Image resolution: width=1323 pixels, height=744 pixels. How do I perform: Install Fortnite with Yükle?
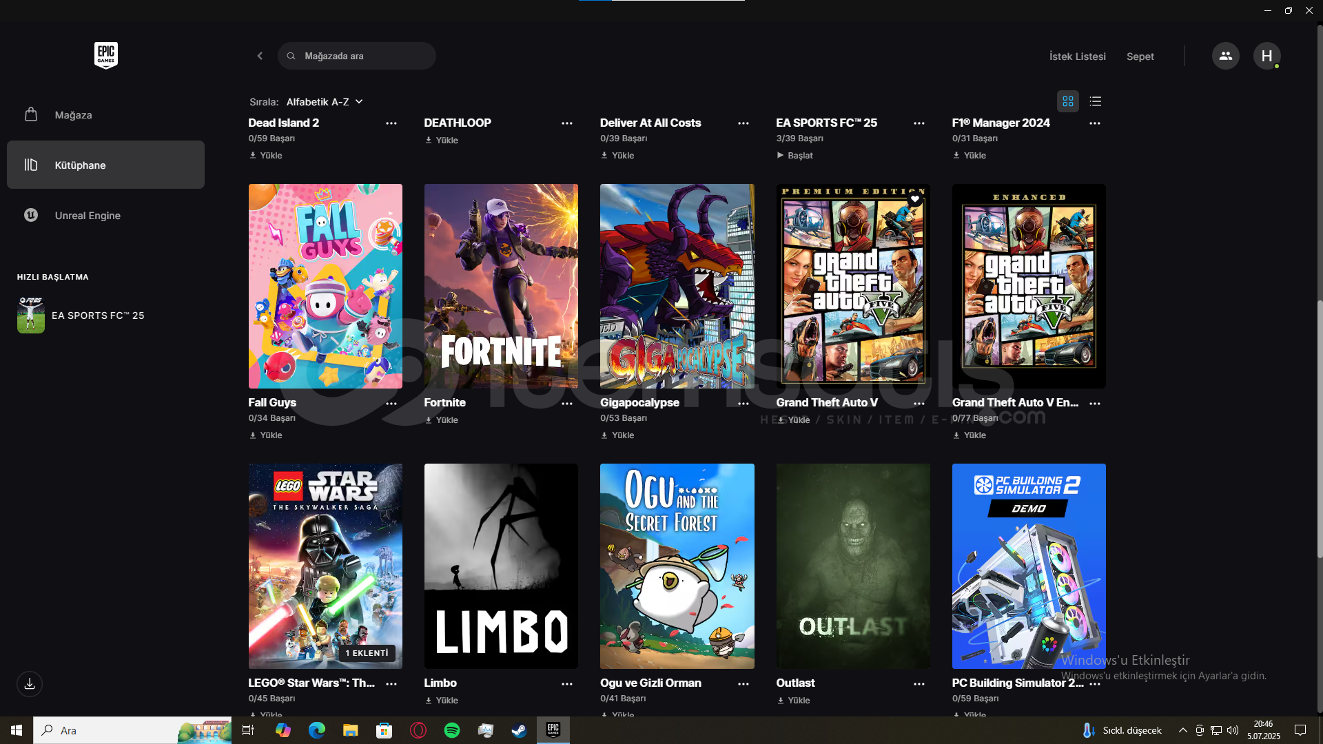tap(442, 420)
